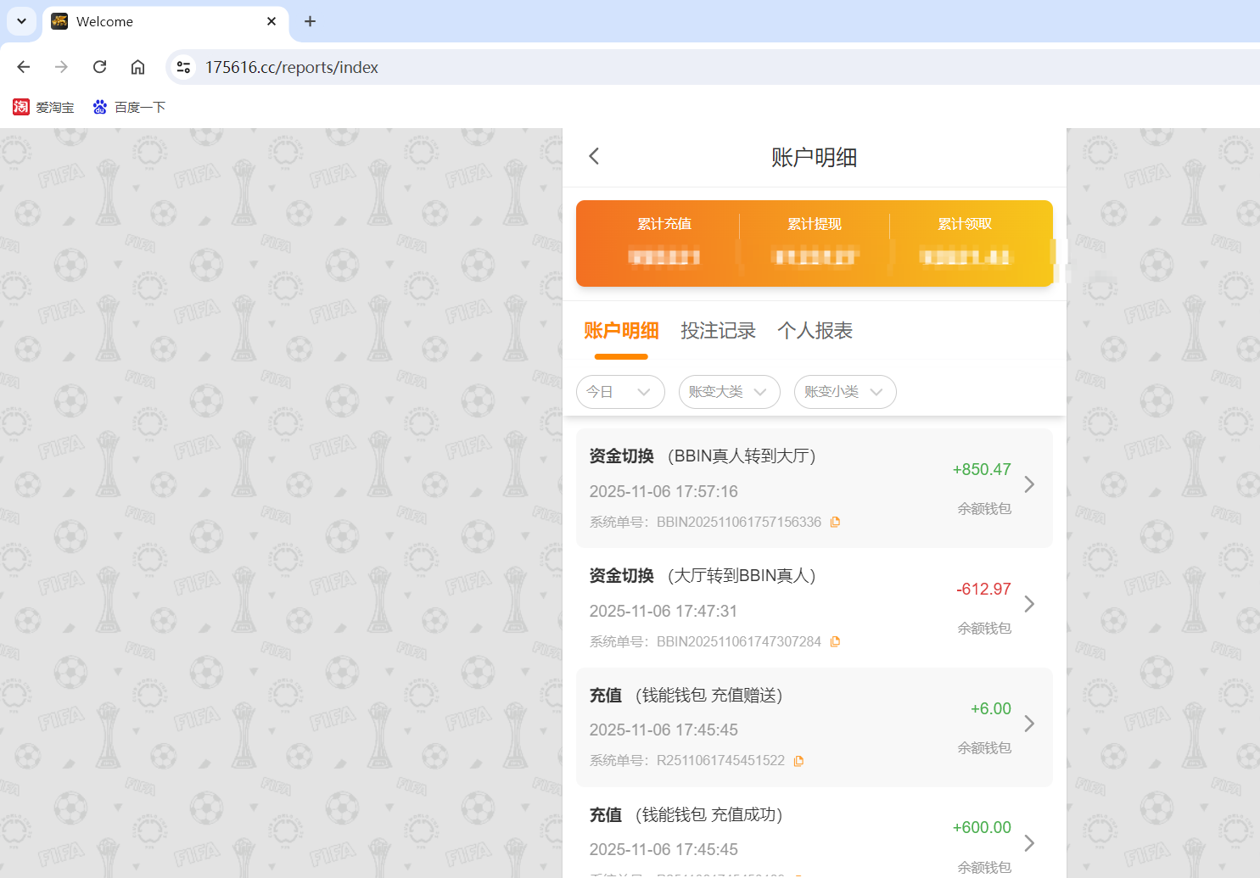Open site information in the address bar
Viewport: 1260px width, 878px height.
183,66
